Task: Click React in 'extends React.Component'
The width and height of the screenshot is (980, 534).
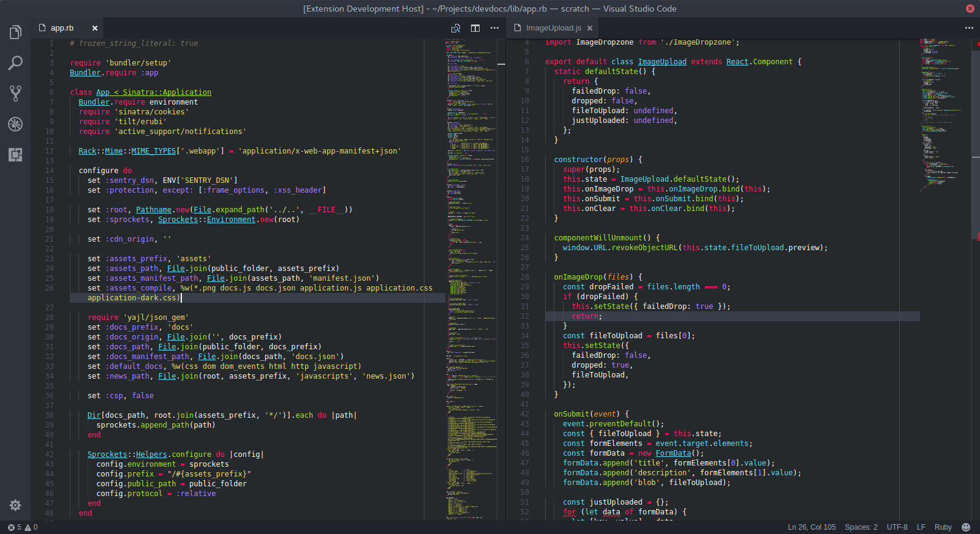Action: pyautogui.click(x=737, y=62)
